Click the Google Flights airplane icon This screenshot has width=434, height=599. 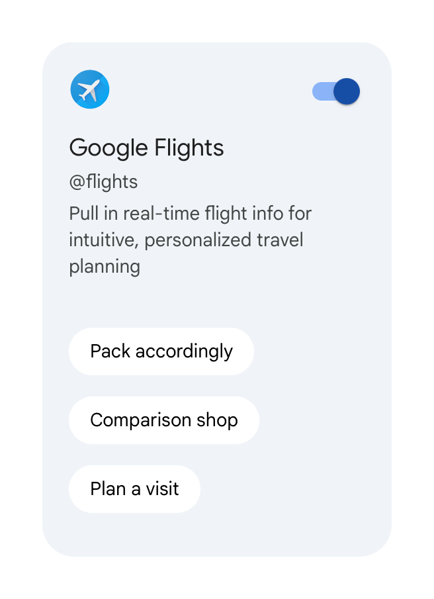(x=90, y=89)
